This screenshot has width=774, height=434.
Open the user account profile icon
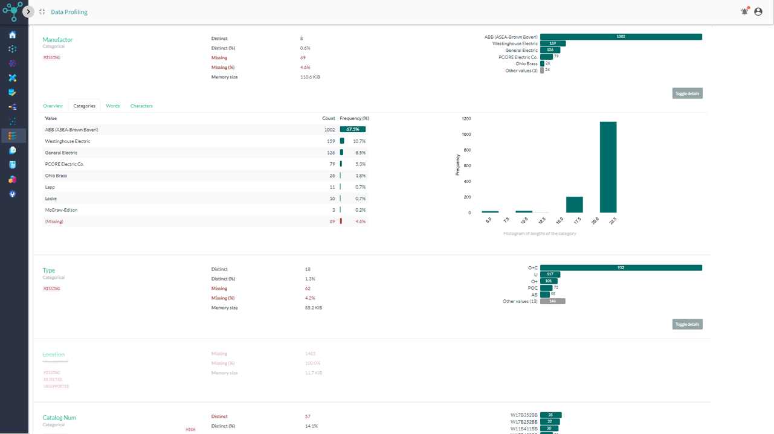coord(758,11)
